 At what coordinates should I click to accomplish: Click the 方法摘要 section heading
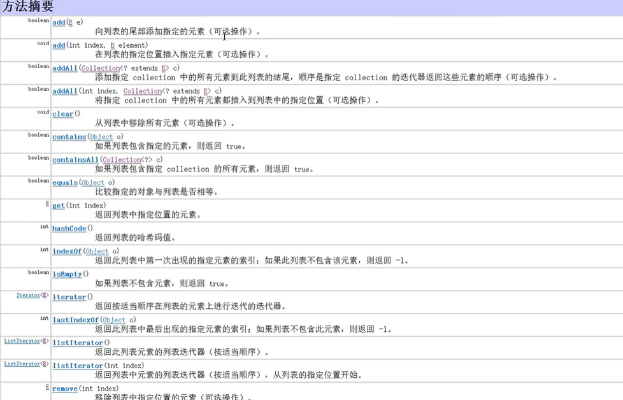tap(28, 6)
